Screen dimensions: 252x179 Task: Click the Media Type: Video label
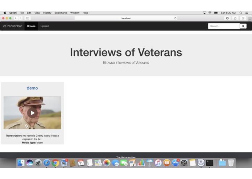(x=32, y=142)
